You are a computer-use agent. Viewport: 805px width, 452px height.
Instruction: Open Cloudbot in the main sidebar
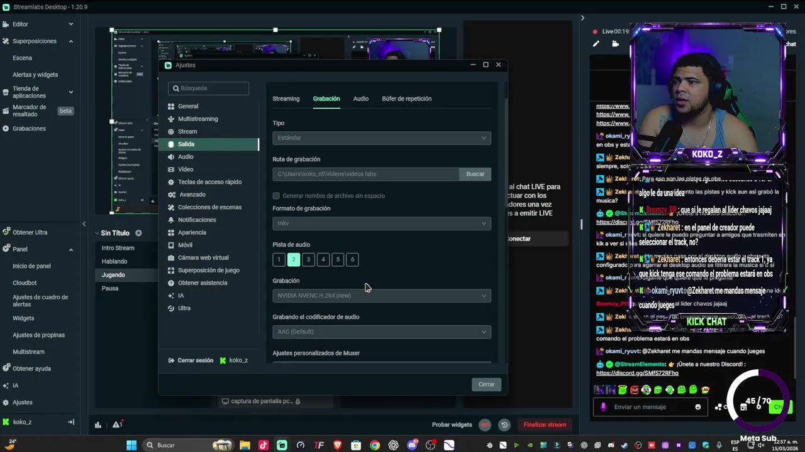point(25,282)
